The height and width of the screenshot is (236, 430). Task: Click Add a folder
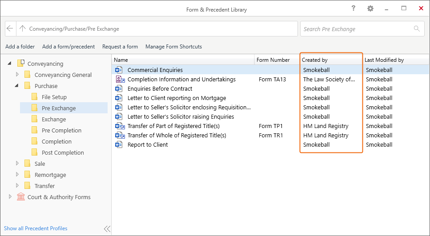(x=20, y=47)
